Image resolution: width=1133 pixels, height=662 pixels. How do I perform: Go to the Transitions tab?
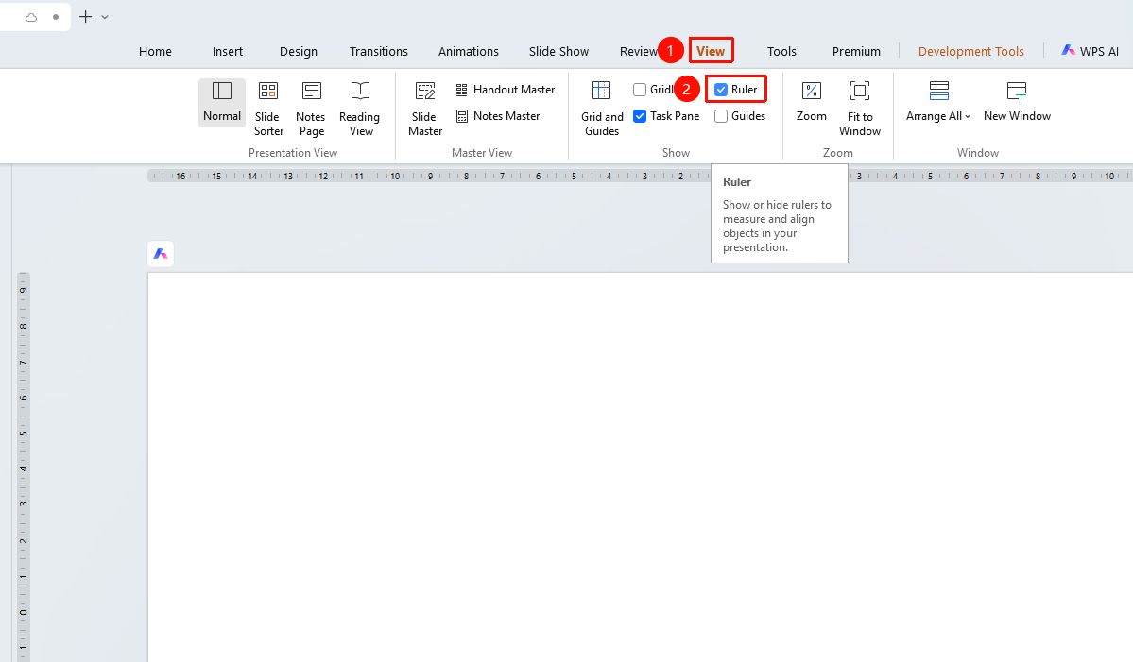pos(379,51)
